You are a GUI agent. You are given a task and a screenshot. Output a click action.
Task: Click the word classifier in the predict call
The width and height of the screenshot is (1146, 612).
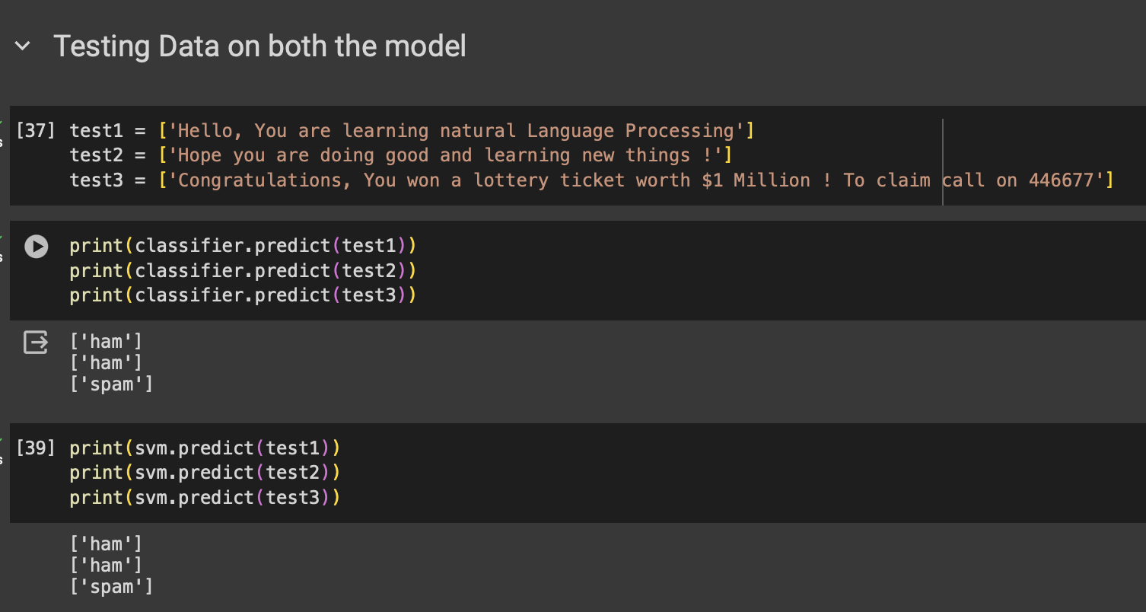point(186,245)
